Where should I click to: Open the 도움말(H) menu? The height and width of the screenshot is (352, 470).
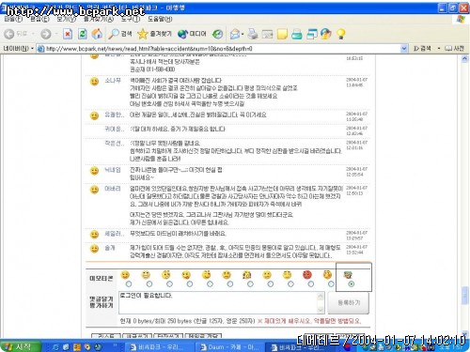tap(160, 20)
